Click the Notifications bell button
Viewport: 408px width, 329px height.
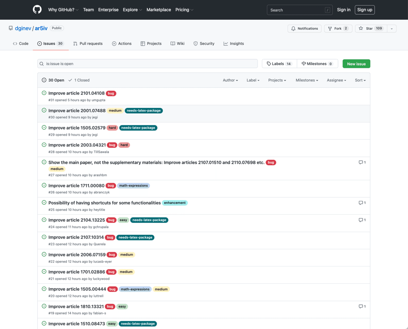coord(305,29)
